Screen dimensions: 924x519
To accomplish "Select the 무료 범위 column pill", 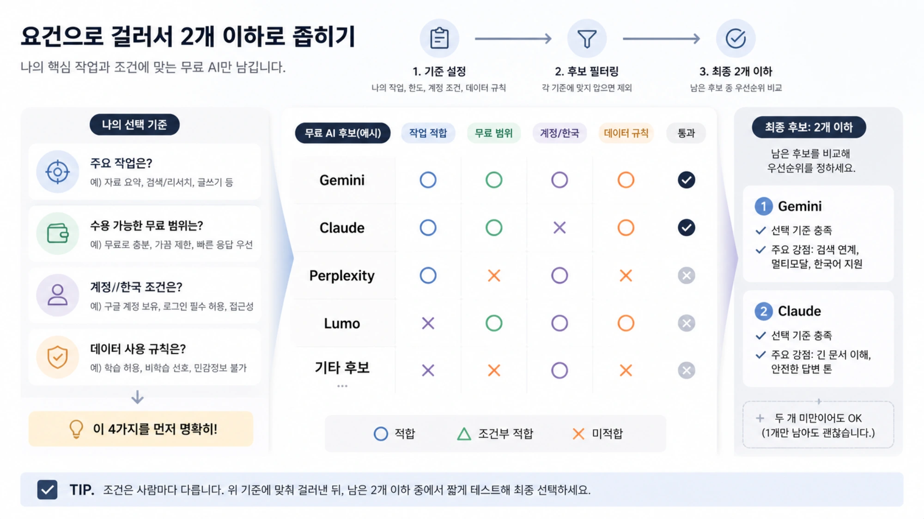I will (x=493, y=133).
